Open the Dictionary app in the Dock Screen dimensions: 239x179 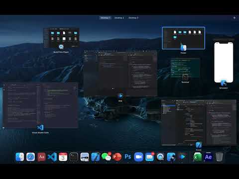41,157
